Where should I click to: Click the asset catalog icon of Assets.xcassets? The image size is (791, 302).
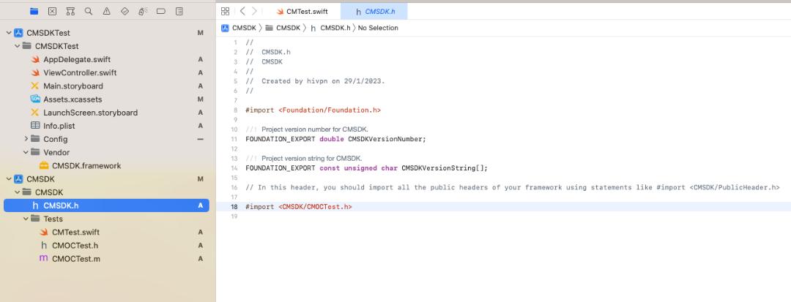click(x=35, y=99)
